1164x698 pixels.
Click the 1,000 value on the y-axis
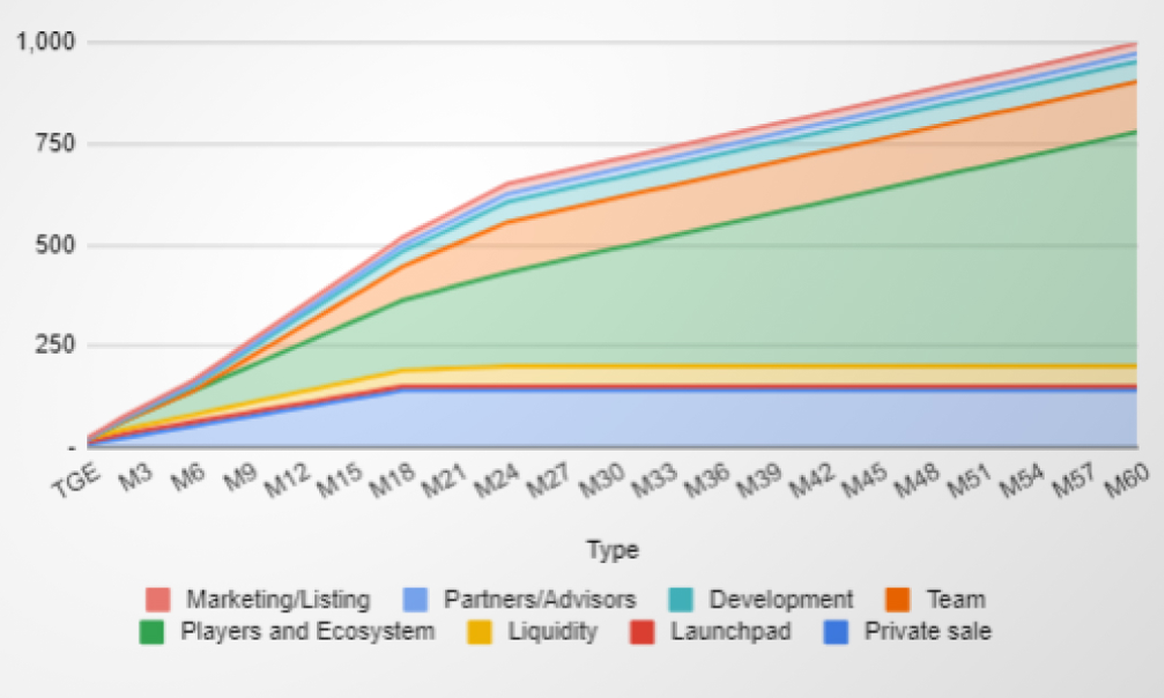[45, 42]
